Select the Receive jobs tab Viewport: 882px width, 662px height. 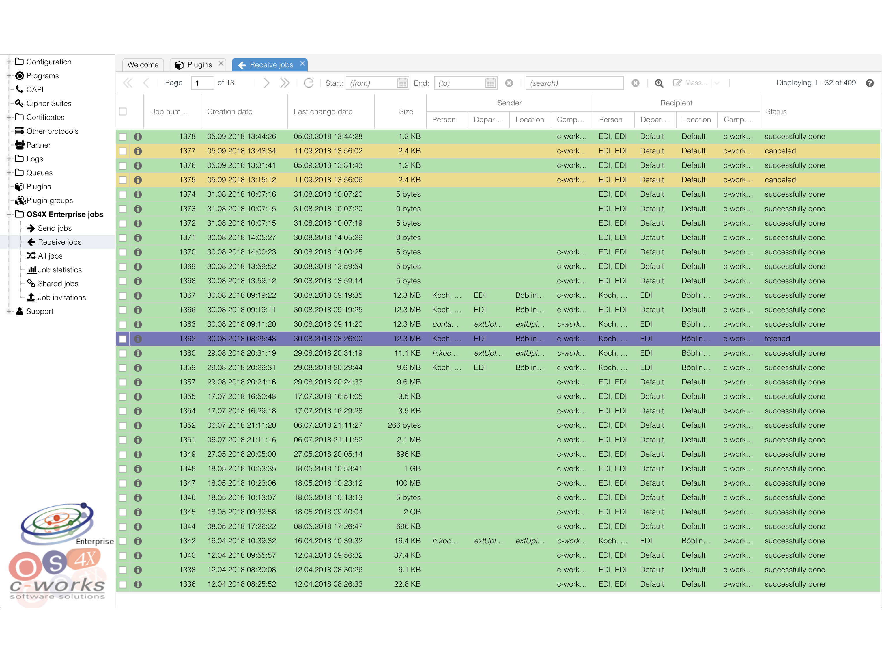click(270, 65)
